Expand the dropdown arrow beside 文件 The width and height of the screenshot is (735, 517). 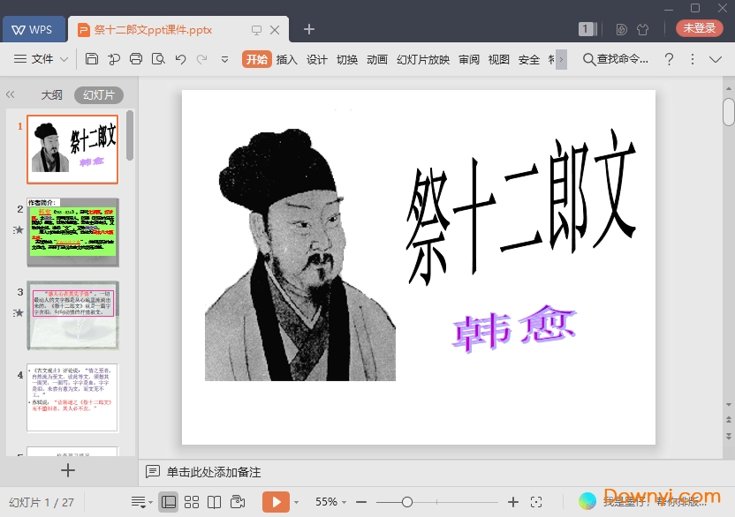[64, 59]
